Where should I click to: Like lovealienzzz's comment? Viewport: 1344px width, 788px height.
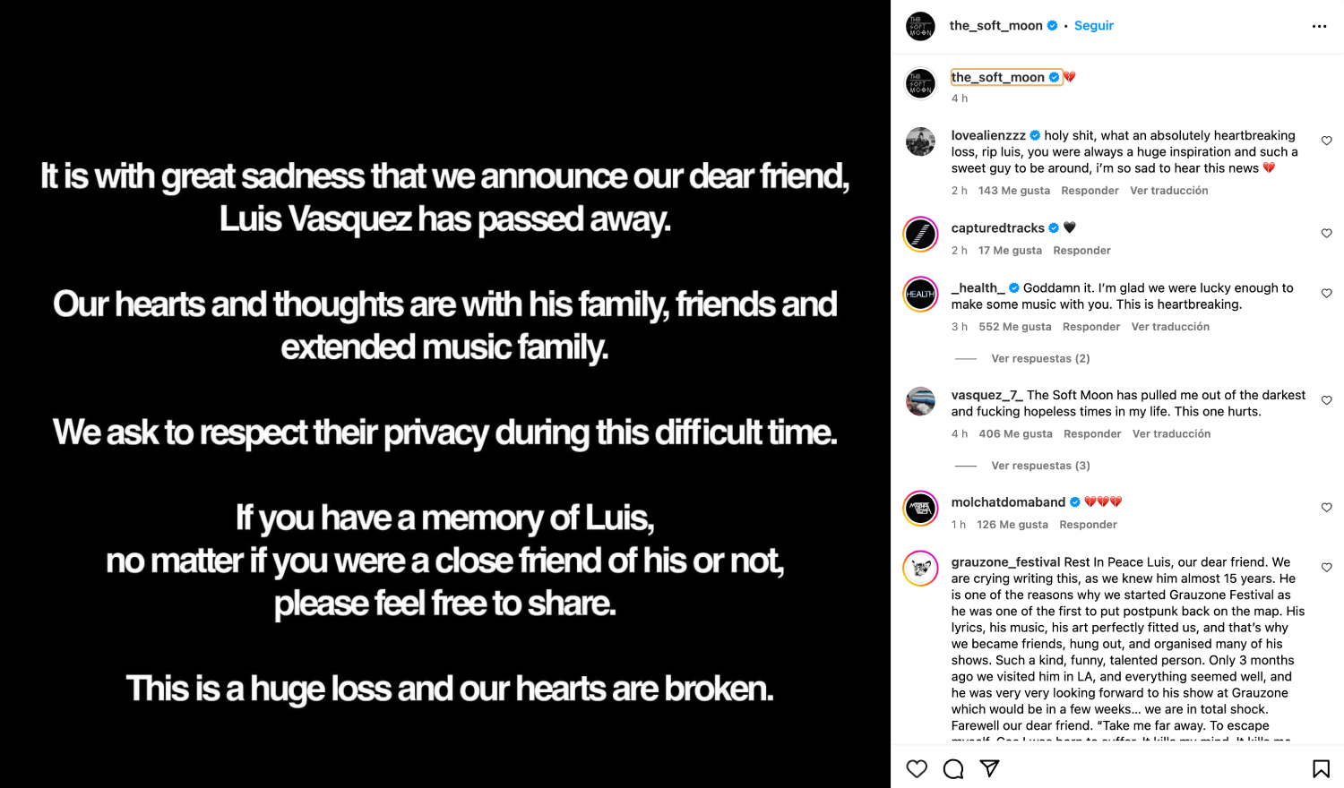click(x=1327, y=141)
